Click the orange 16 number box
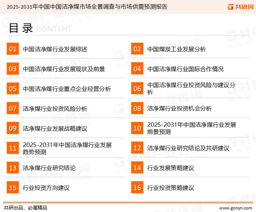Image resolution: width=256 pixels, height=212 pixels. [137, 187]
